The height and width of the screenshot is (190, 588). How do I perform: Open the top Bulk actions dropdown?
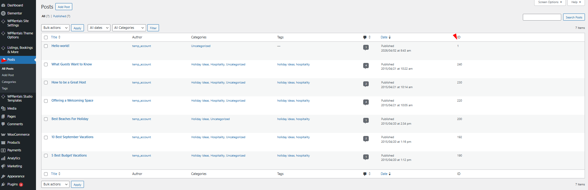[x=55, y=28]
